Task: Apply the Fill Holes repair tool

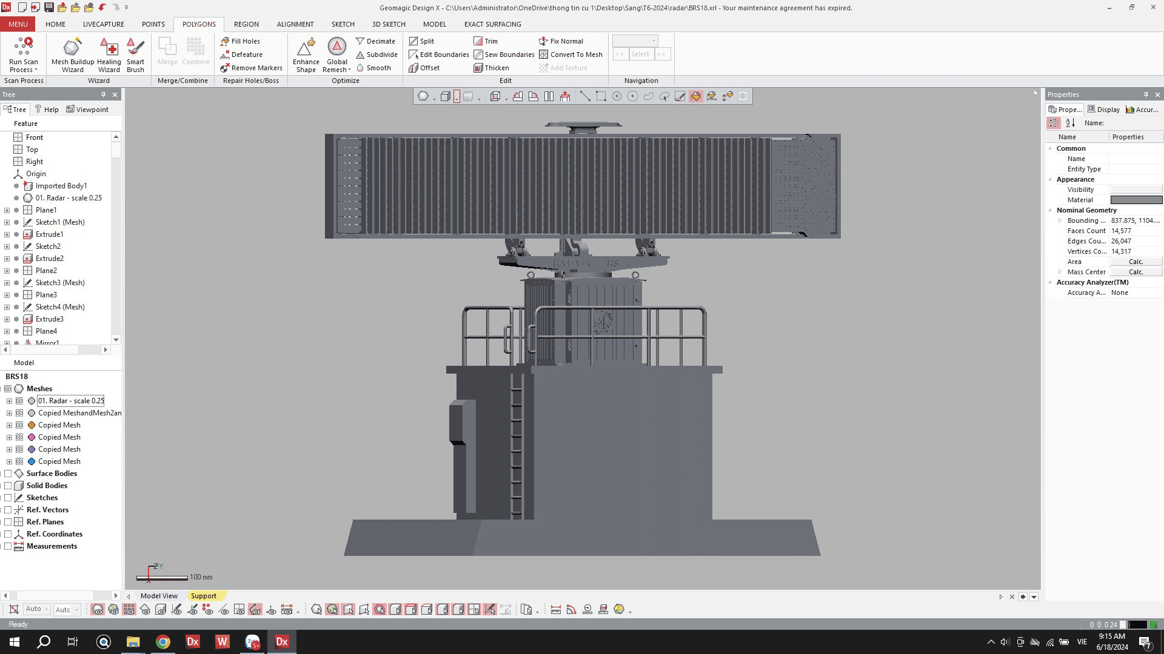Action: click(x=241, y=41)
